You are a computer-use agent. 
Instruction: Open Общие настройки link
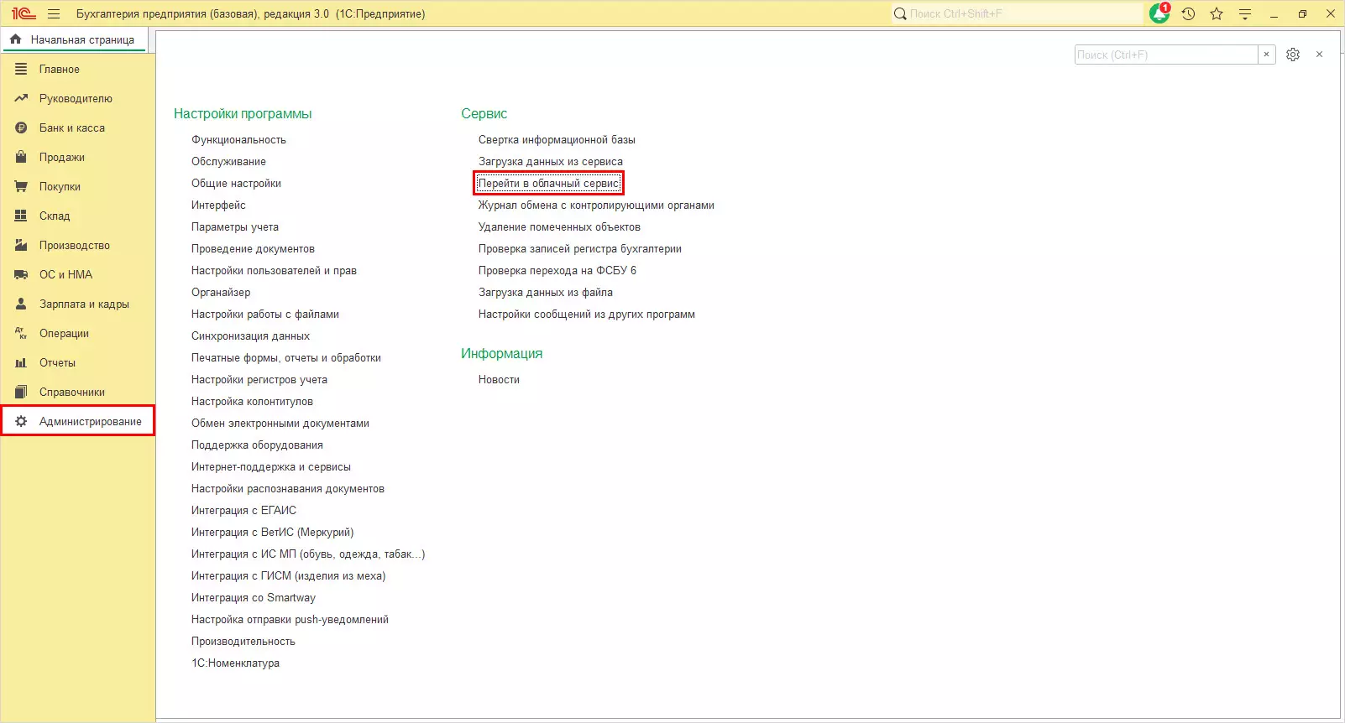236,183
